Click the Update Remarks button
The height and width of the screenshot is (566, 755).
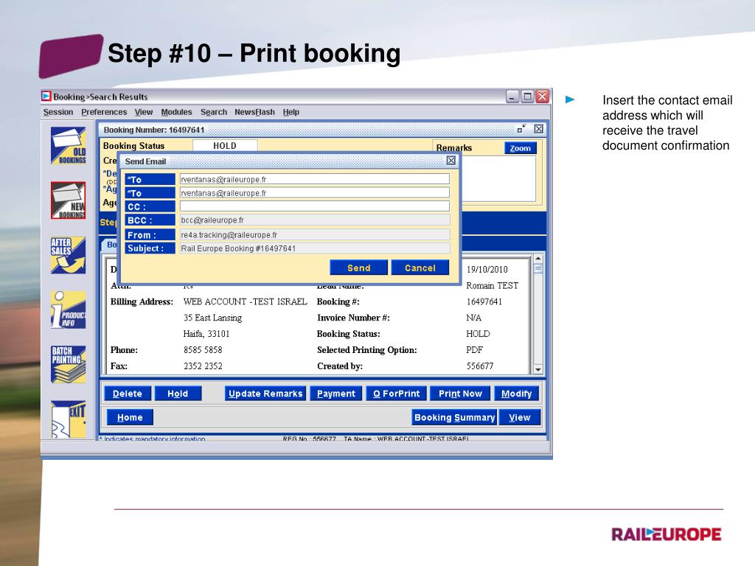click(265, 394)
